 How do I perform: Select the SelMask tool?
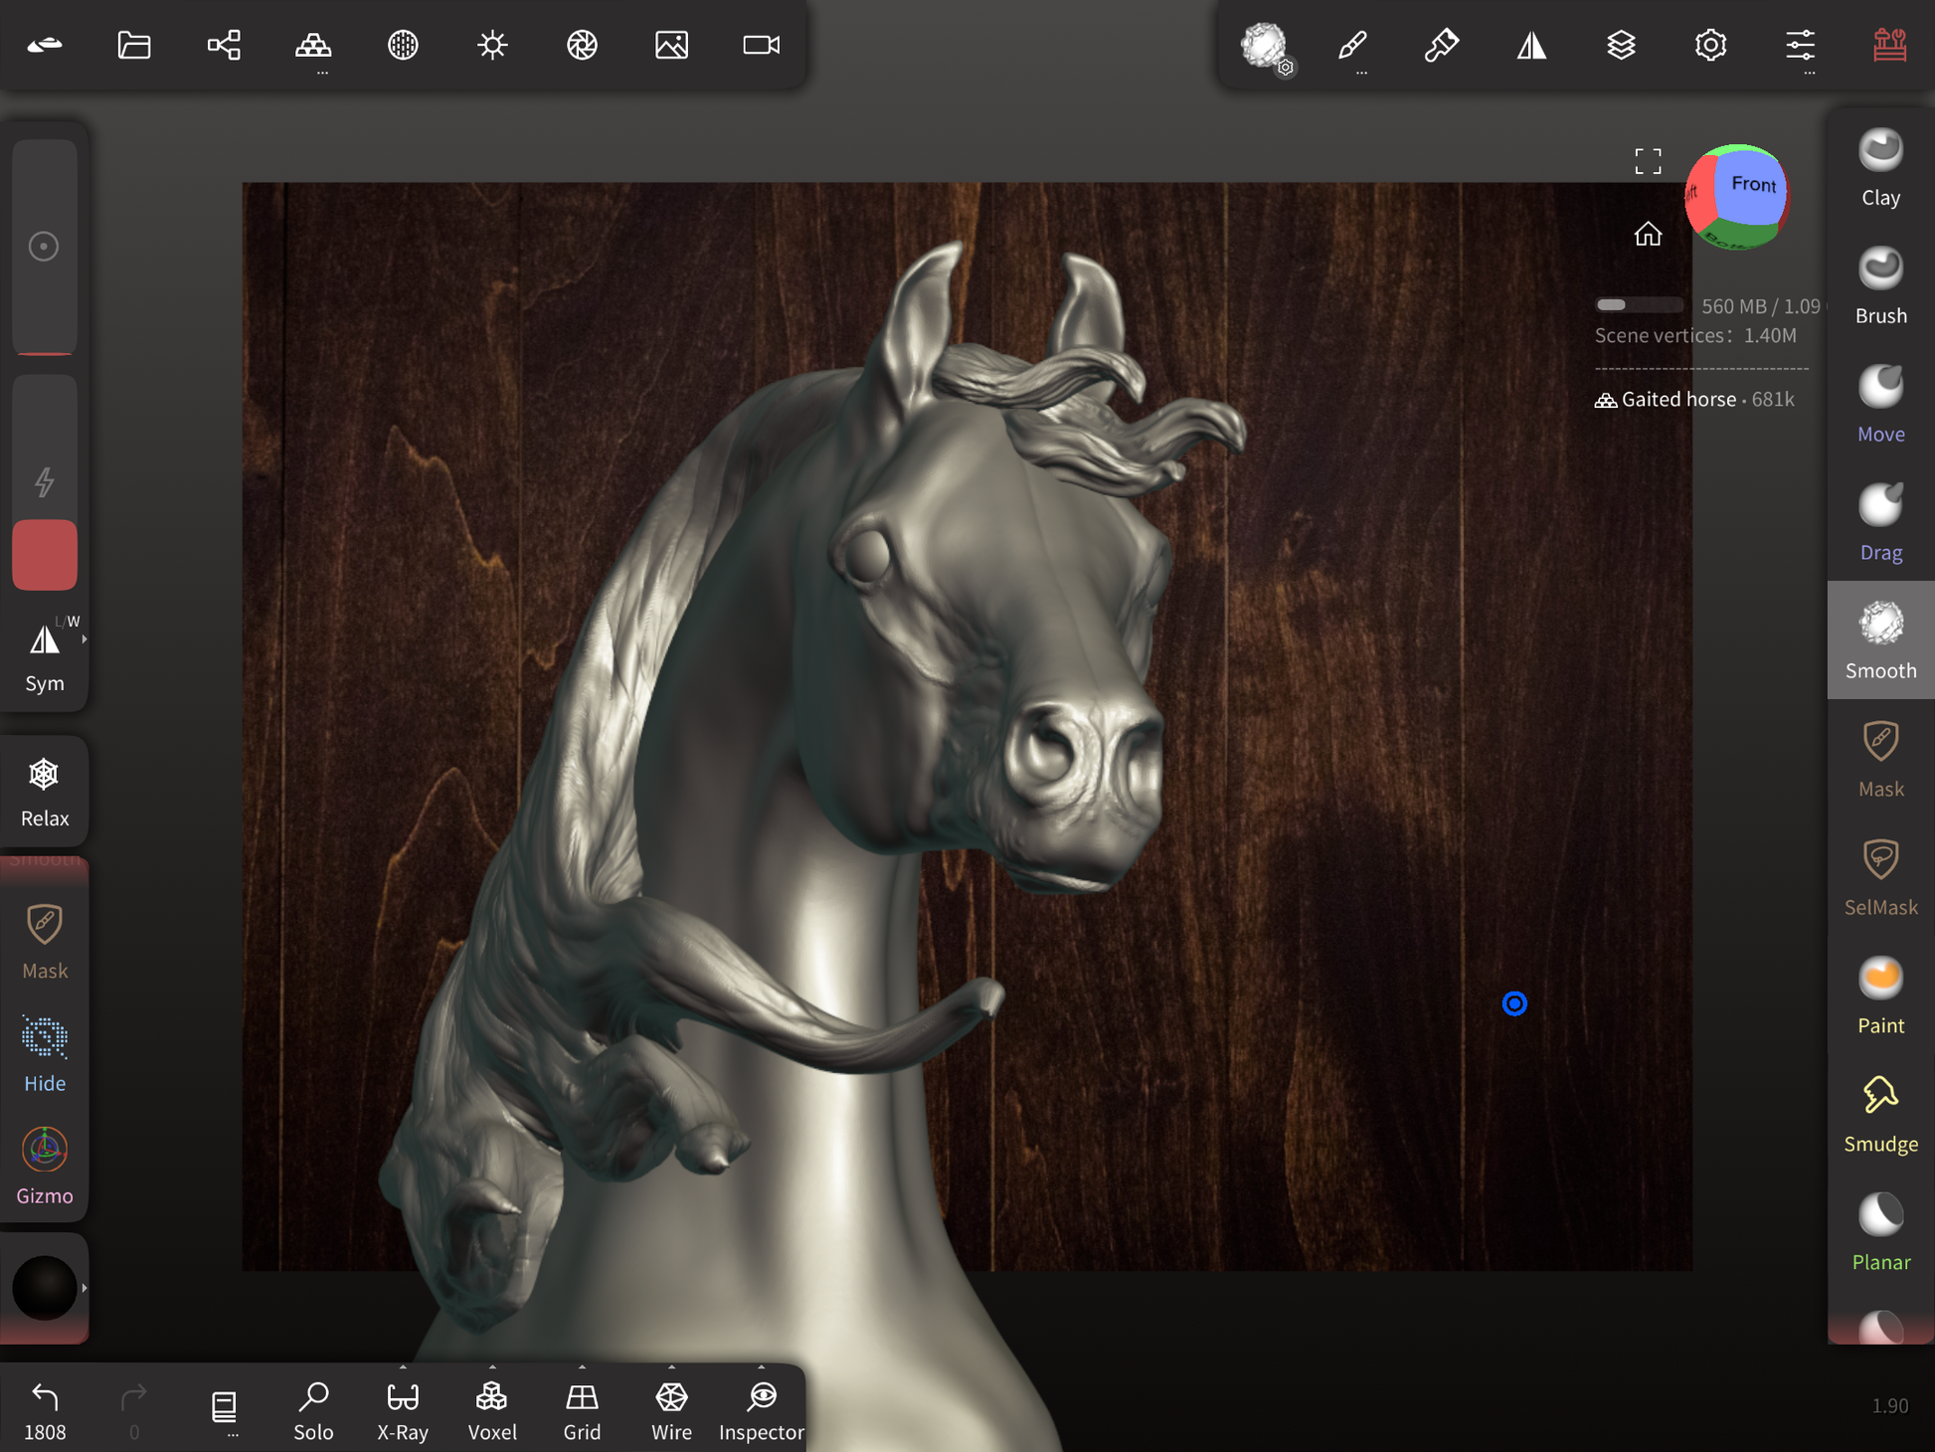pyautogui.click(x=1879, y=878)
